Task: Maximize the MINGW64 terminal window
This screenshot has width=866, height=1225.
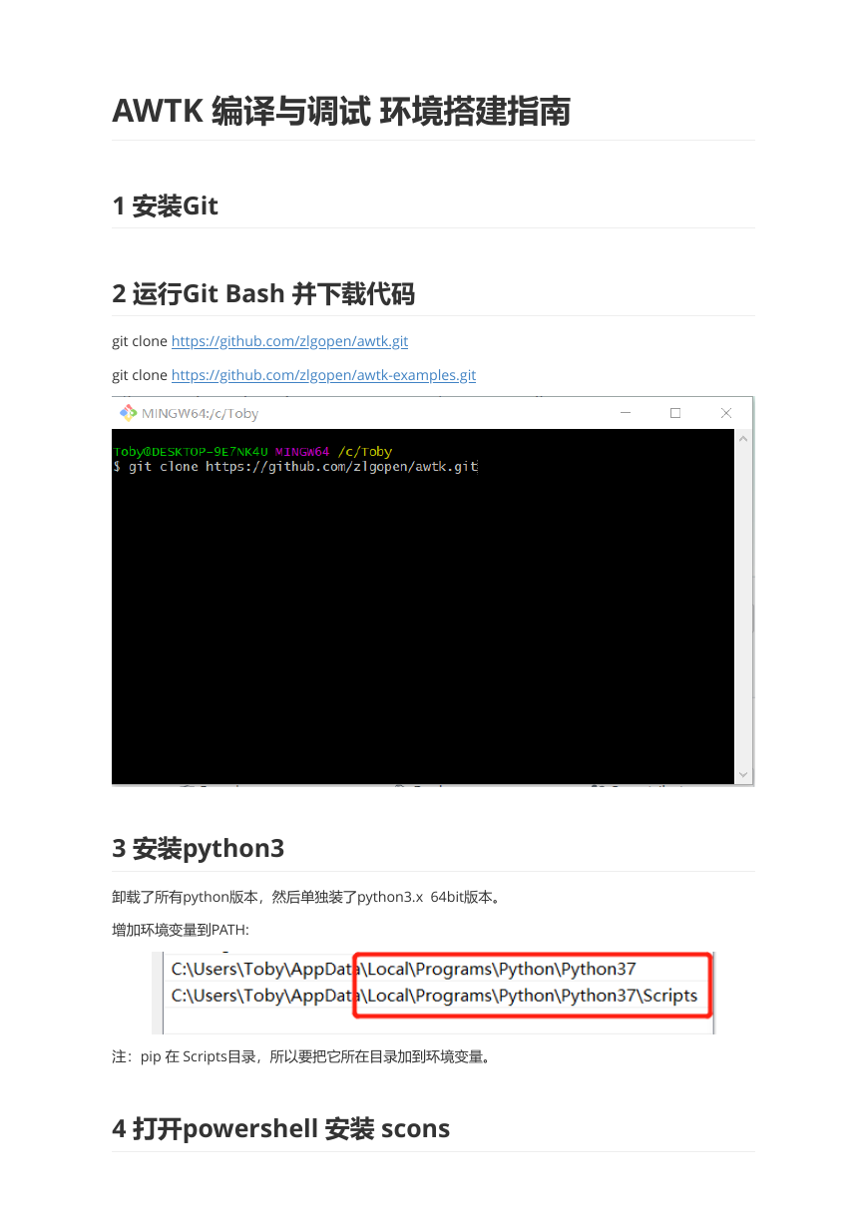Action: tap(675, 413)
